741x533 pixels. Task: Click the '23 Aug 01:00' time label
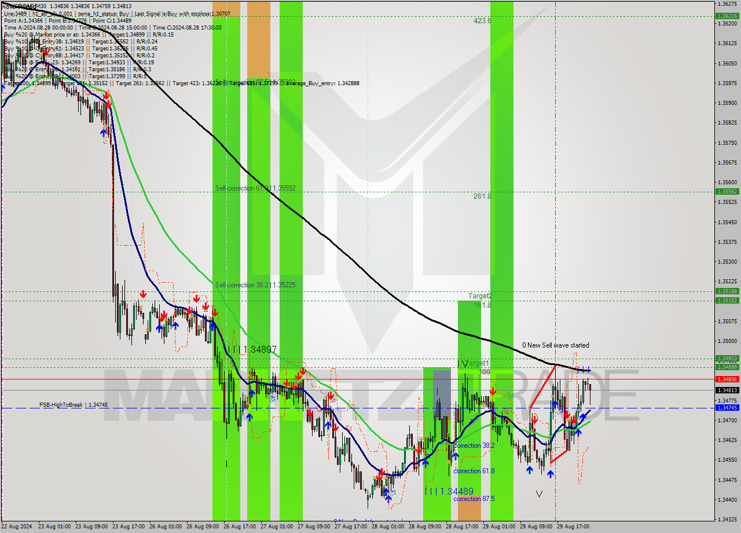coord(53,527)
